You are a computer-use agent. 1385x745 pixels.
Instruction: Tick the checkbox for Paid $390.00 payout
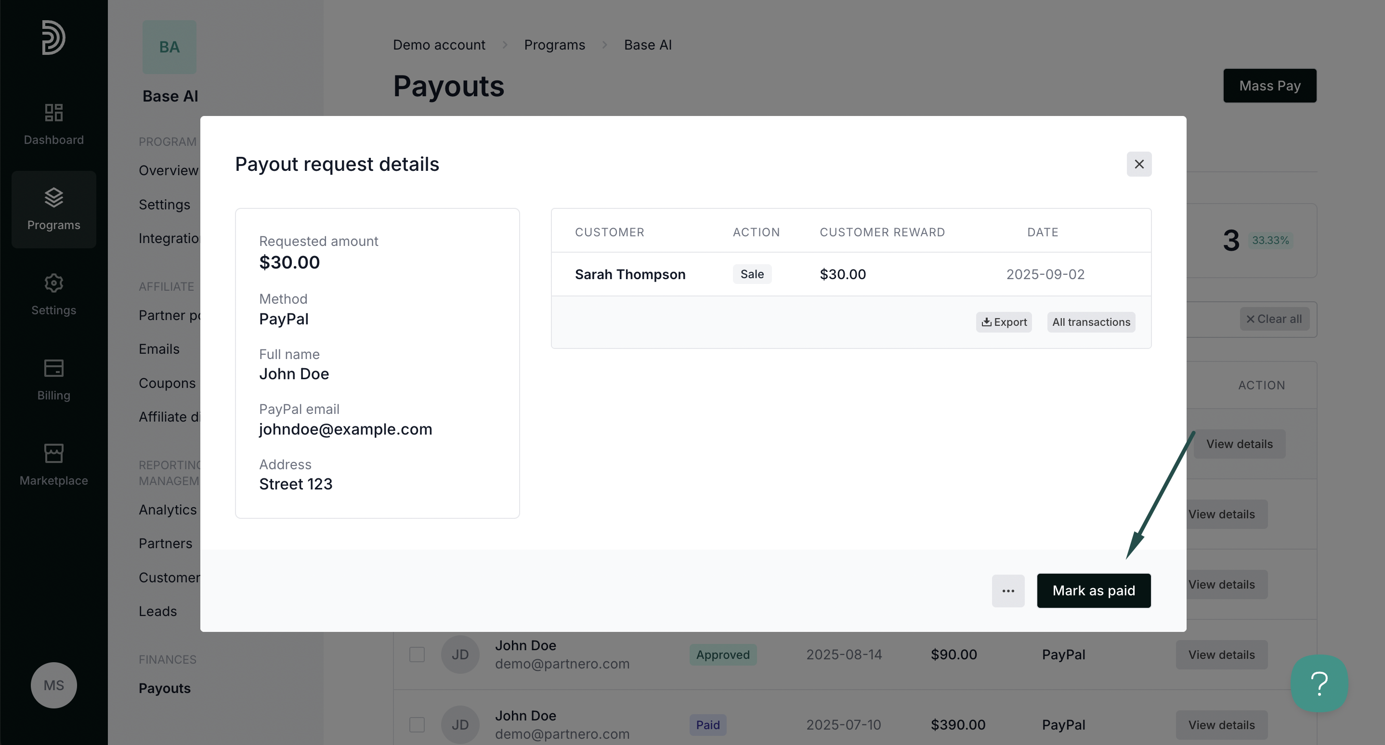(x=417, y=725)
